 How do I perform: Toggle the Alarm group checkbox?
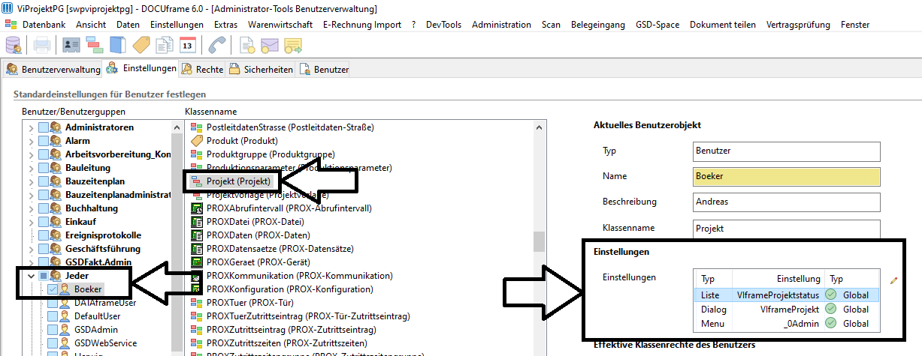(x=43, y=140)
